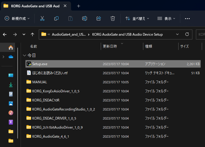This screenshot has width=205, height=147.
Task: Select the KORG AudoGate and USB Aud tab
Action: coord(35,6)
